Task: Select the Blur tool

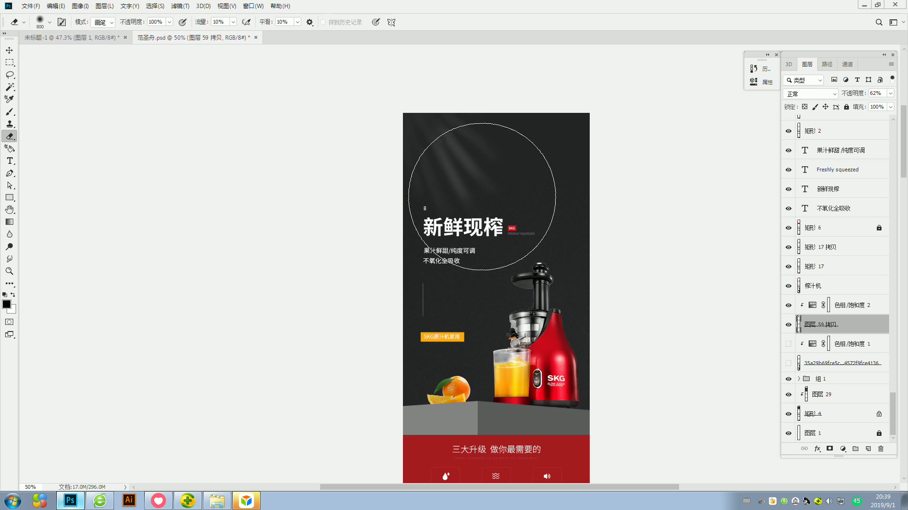Action: [x=9, y=234]
